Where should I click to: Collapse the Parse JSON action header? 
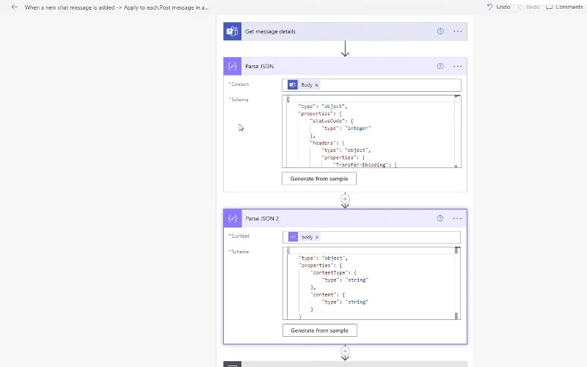tap(345, 66)
